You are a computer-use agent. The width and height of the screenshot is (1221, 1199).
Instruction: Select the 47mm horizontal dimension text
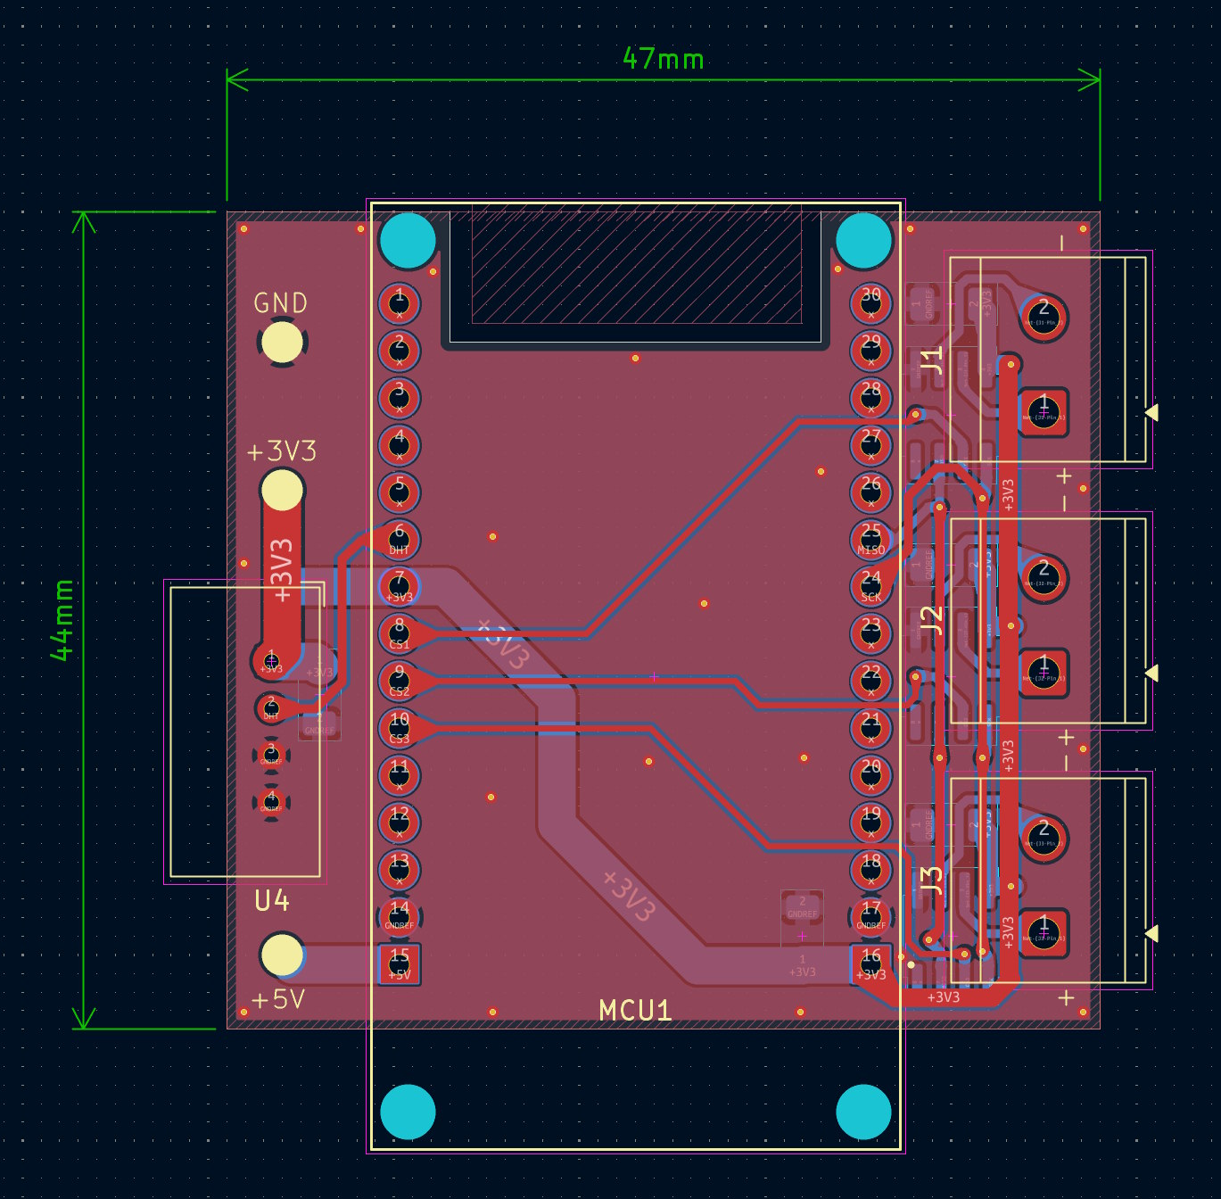tap(663, 59)
